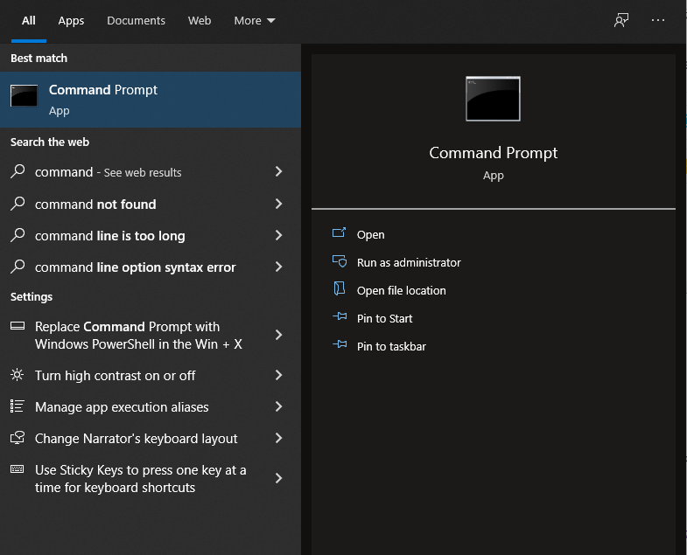
Task: Expand the Sticky Keys setting chevron
Action: [278, 478]
